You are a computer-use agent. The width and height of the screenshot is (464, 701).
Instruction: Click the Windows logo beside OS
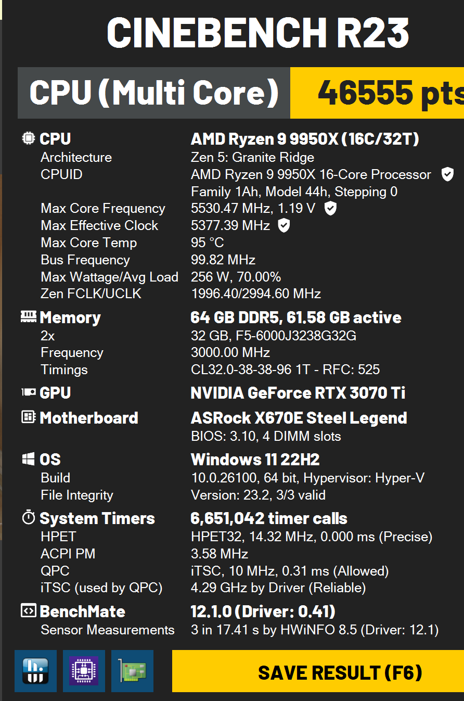pyautogui.click(x=28, y=459)
